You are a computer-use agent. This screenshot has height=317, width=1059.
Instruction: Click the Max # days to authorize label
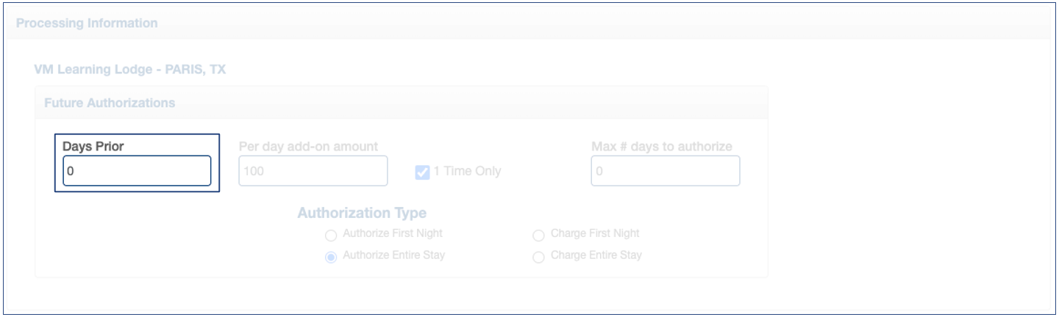[x=661, y=147]
